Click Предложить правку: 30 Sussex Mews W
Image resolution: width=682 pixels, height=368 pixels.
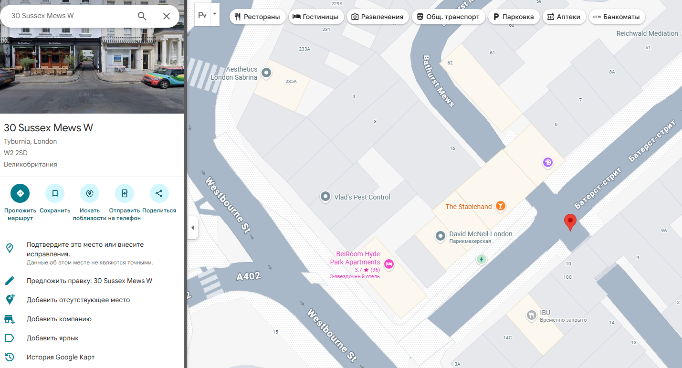tap(89, 281)
